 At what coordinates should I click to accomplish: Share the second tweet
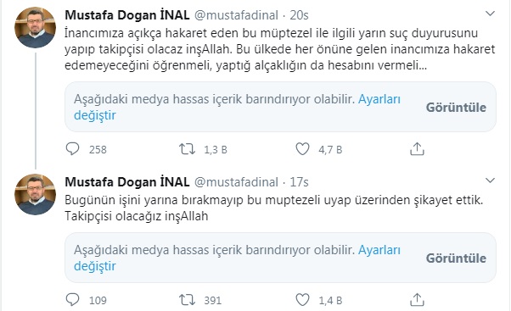pos(417,300)
